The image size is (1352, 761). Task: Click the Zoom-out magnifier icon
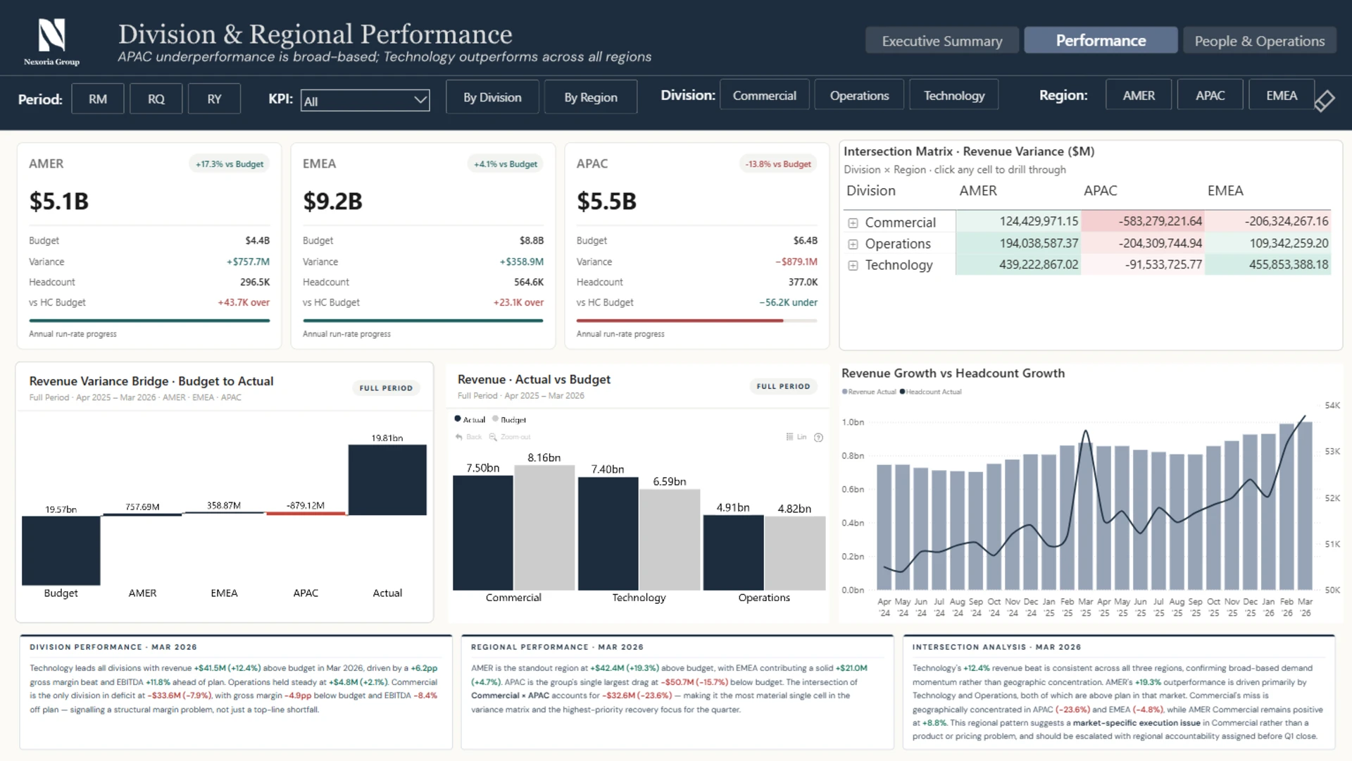coord(493,438)
